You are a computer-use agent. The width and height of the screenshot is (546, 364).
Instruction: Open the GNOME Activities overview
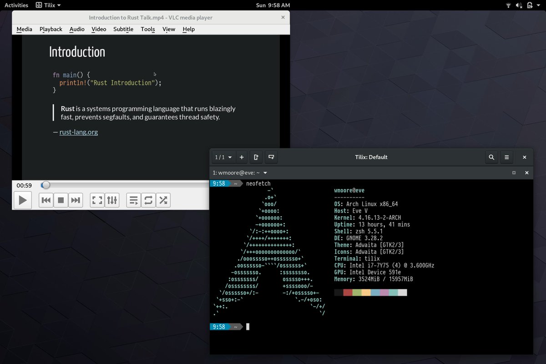16,5
